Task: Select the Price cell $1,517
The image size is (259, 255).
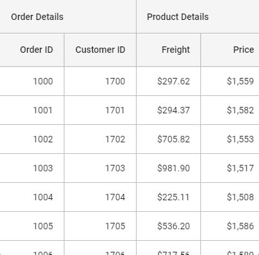Action: tap(230, 168)
